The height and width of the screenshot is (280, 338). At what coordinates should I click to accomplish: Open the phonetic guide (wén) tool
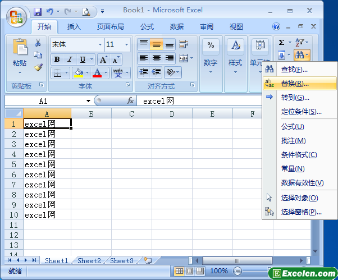118,73
